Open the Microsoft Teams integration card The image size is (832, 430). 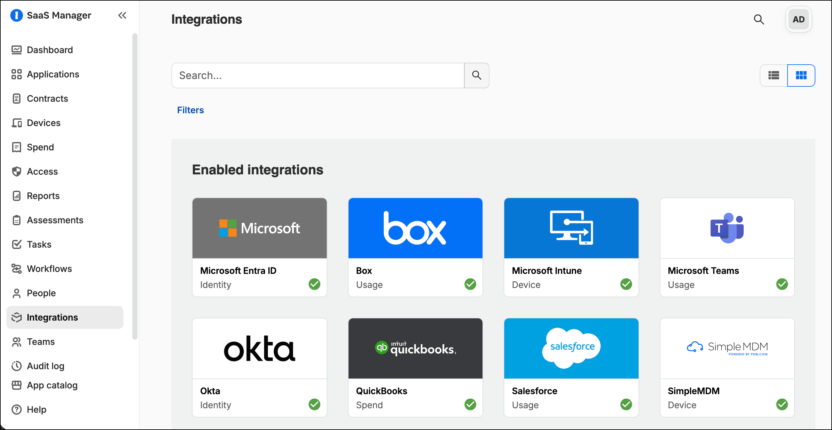727,247
